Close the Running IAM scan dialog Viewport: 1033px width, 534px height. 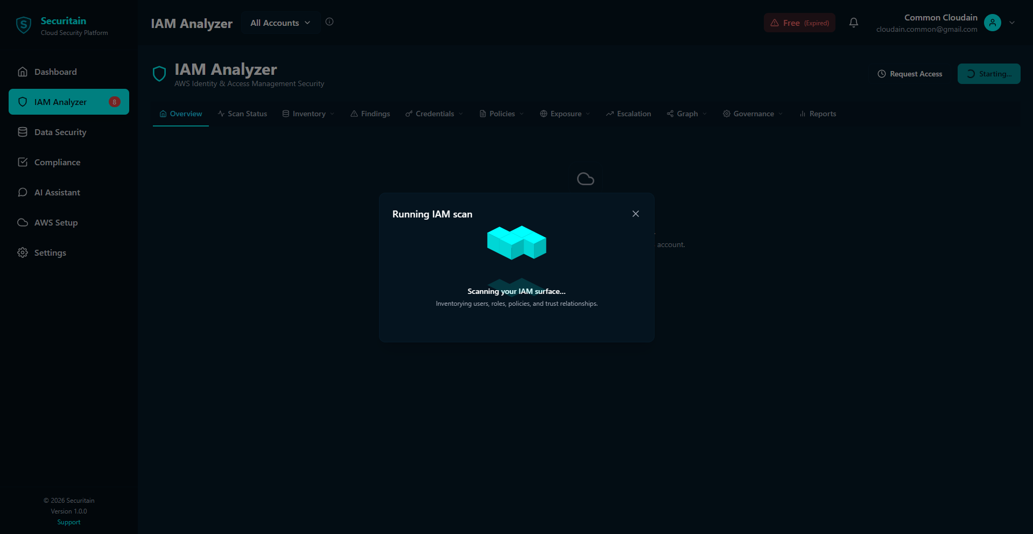tap(636, 214)
